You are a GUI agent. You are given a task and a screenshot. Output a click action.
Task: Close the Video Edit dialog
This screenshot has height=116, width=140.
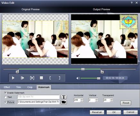(136, 3)
